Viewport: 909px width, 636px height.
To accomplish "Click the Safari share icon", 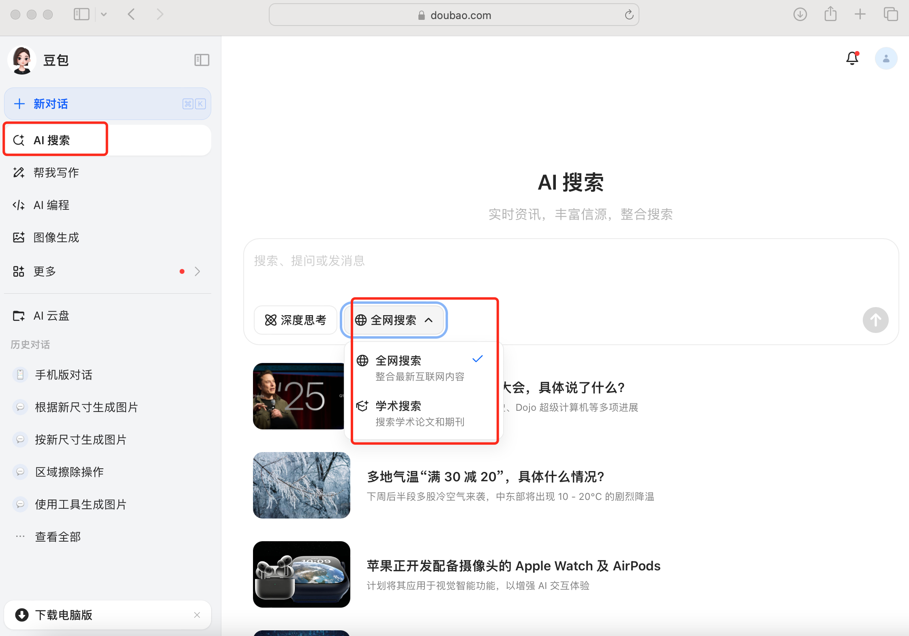I will pyautogui.click(x=830, y=14).
